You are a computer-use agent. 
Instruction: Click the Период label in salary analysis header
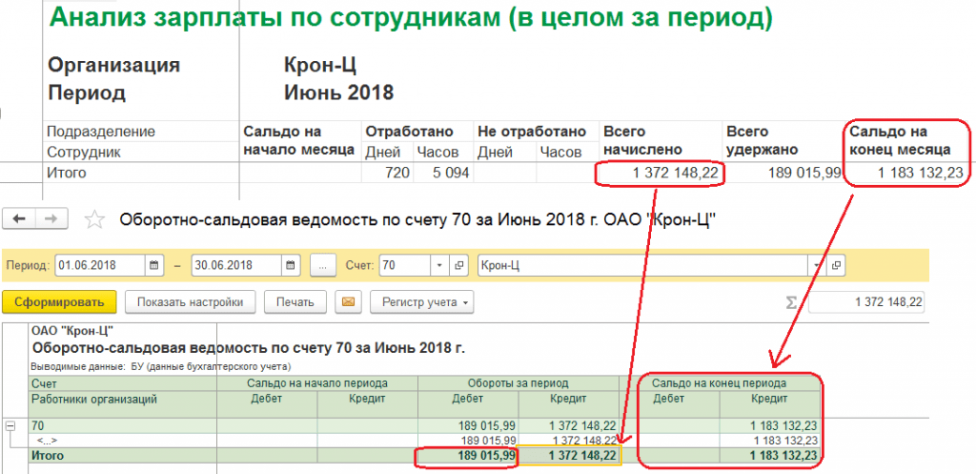(87, 93)
